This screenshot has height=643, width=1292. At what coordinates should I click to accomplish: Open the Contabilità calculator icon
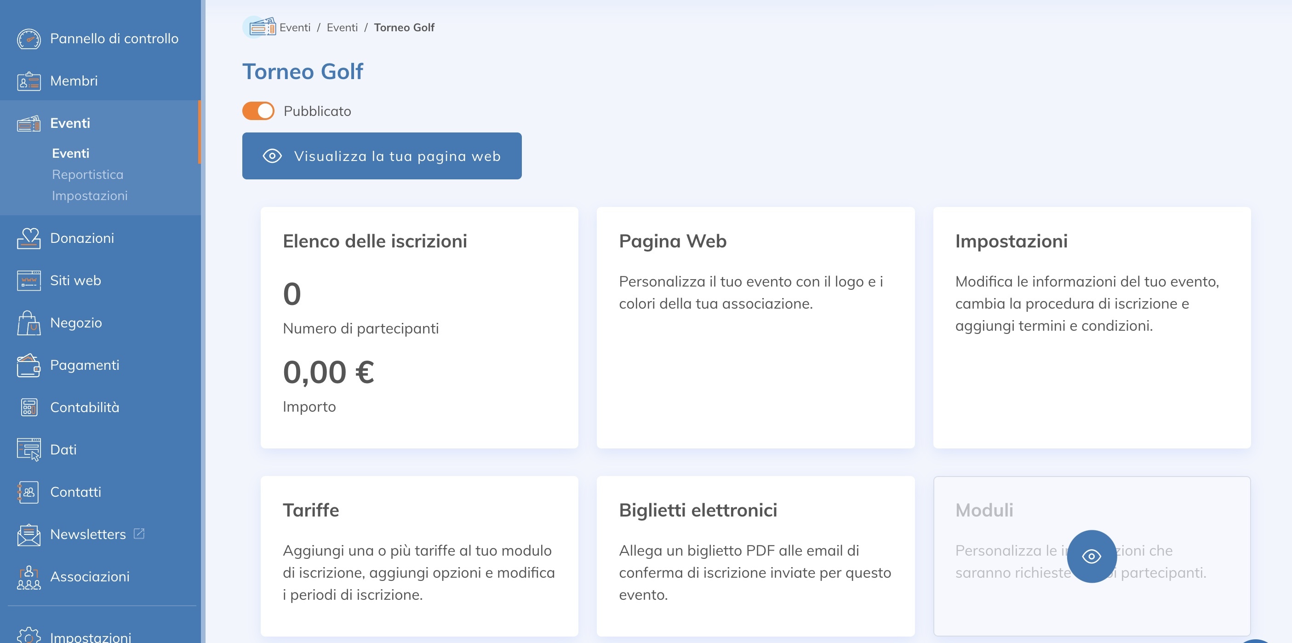[29, 407]
